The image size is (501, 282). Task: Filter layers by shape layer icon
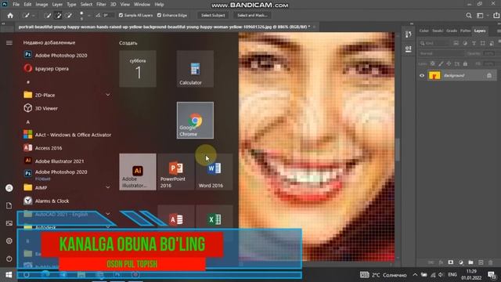[483, 43]
